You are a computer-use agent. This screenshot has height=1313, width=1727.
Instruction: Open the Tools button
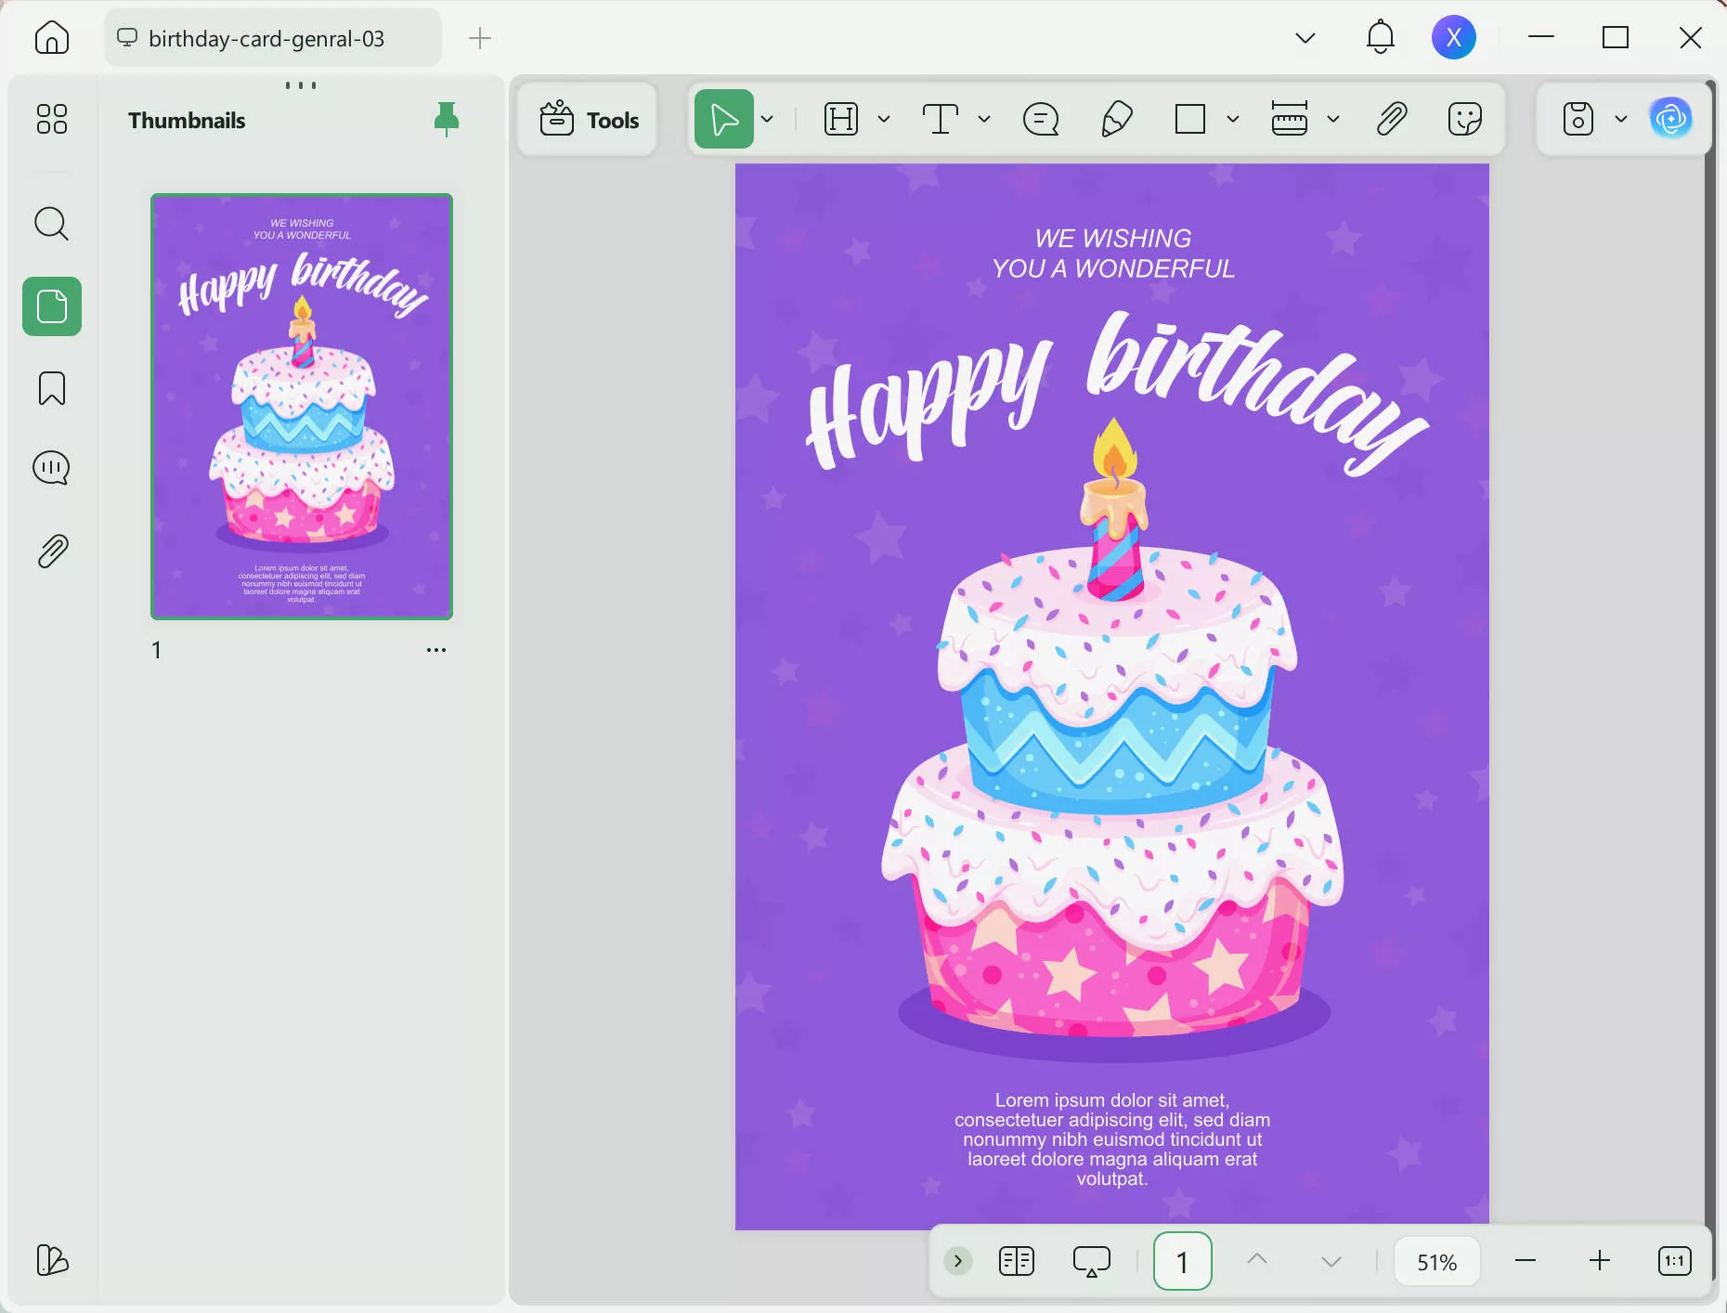(x=590, y=120)
